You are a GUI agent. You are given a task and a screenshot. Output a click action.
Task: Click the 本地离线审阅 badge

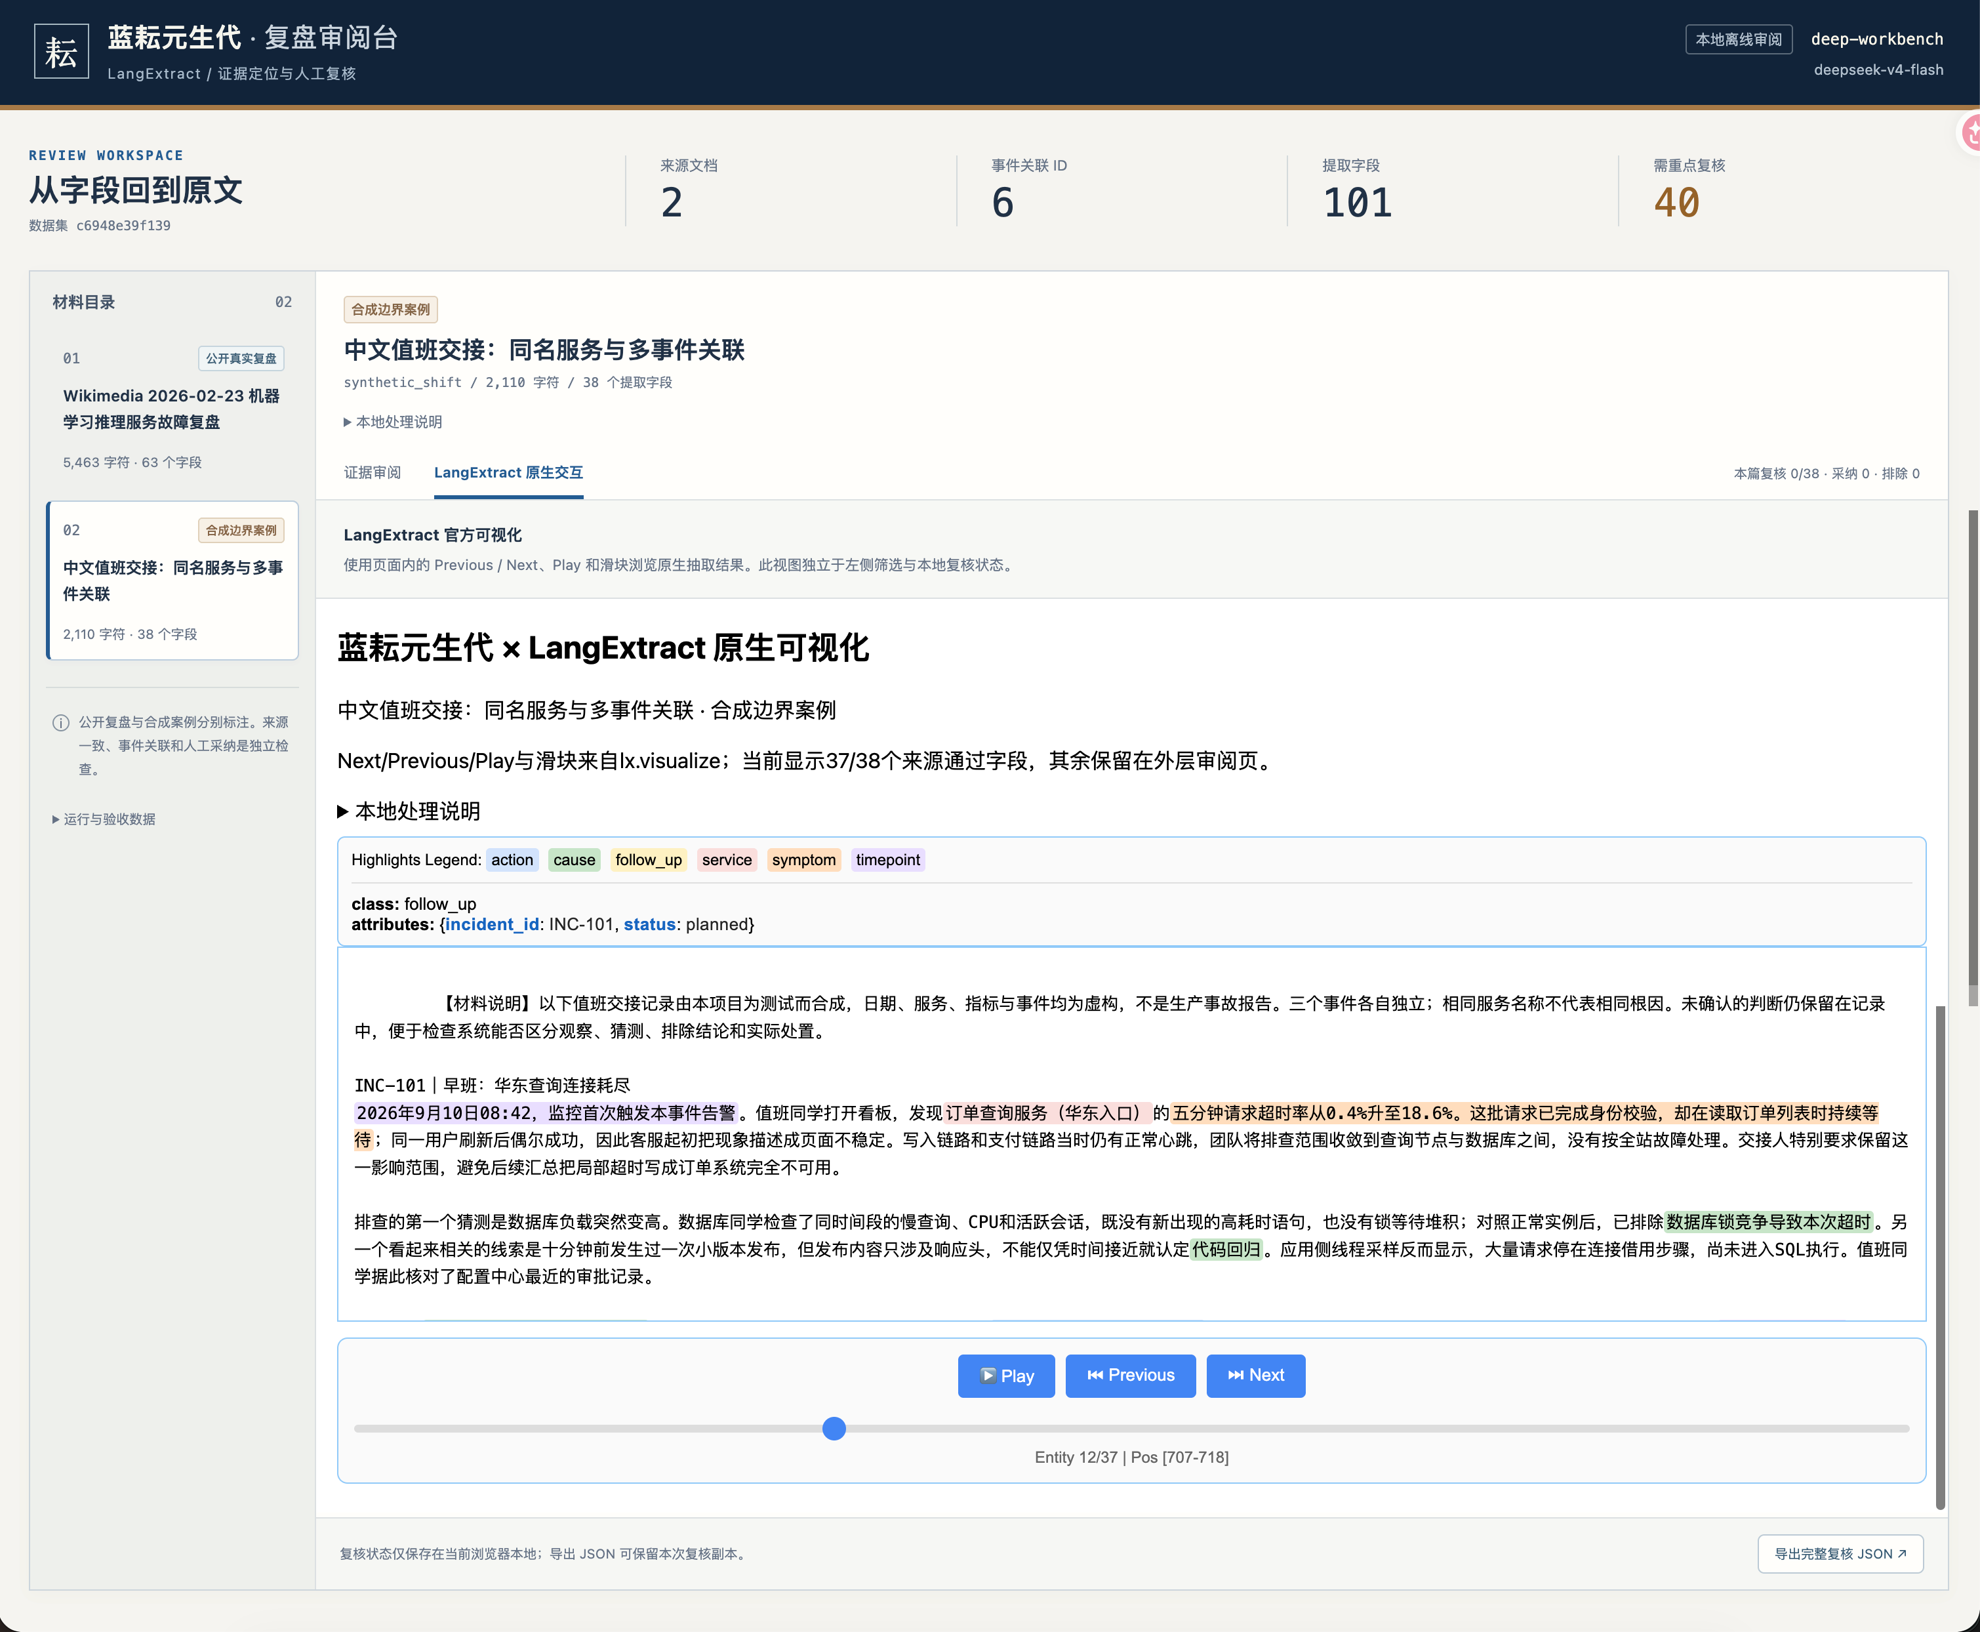[1739, 39]
